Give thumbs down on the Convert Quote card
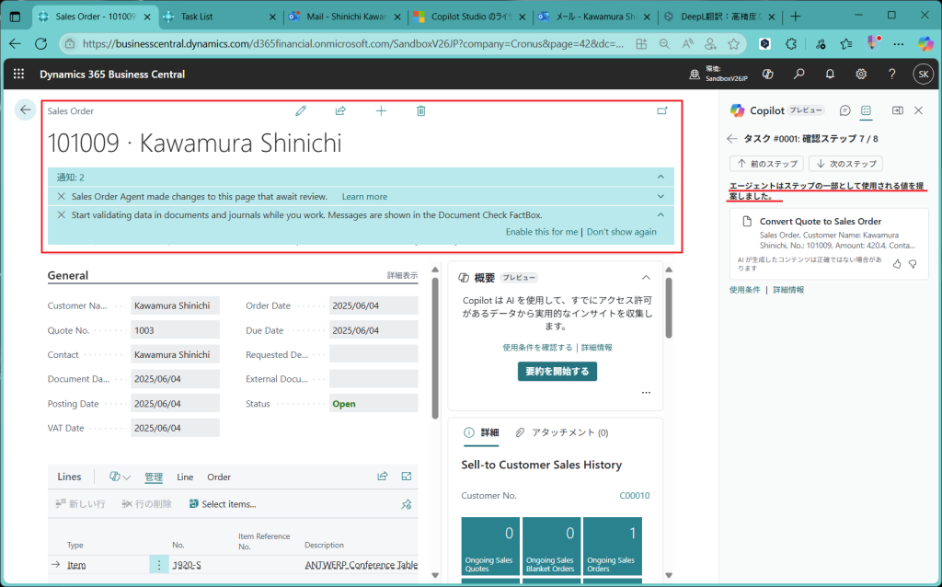942x587 pixels. click(x=913, y=264)
